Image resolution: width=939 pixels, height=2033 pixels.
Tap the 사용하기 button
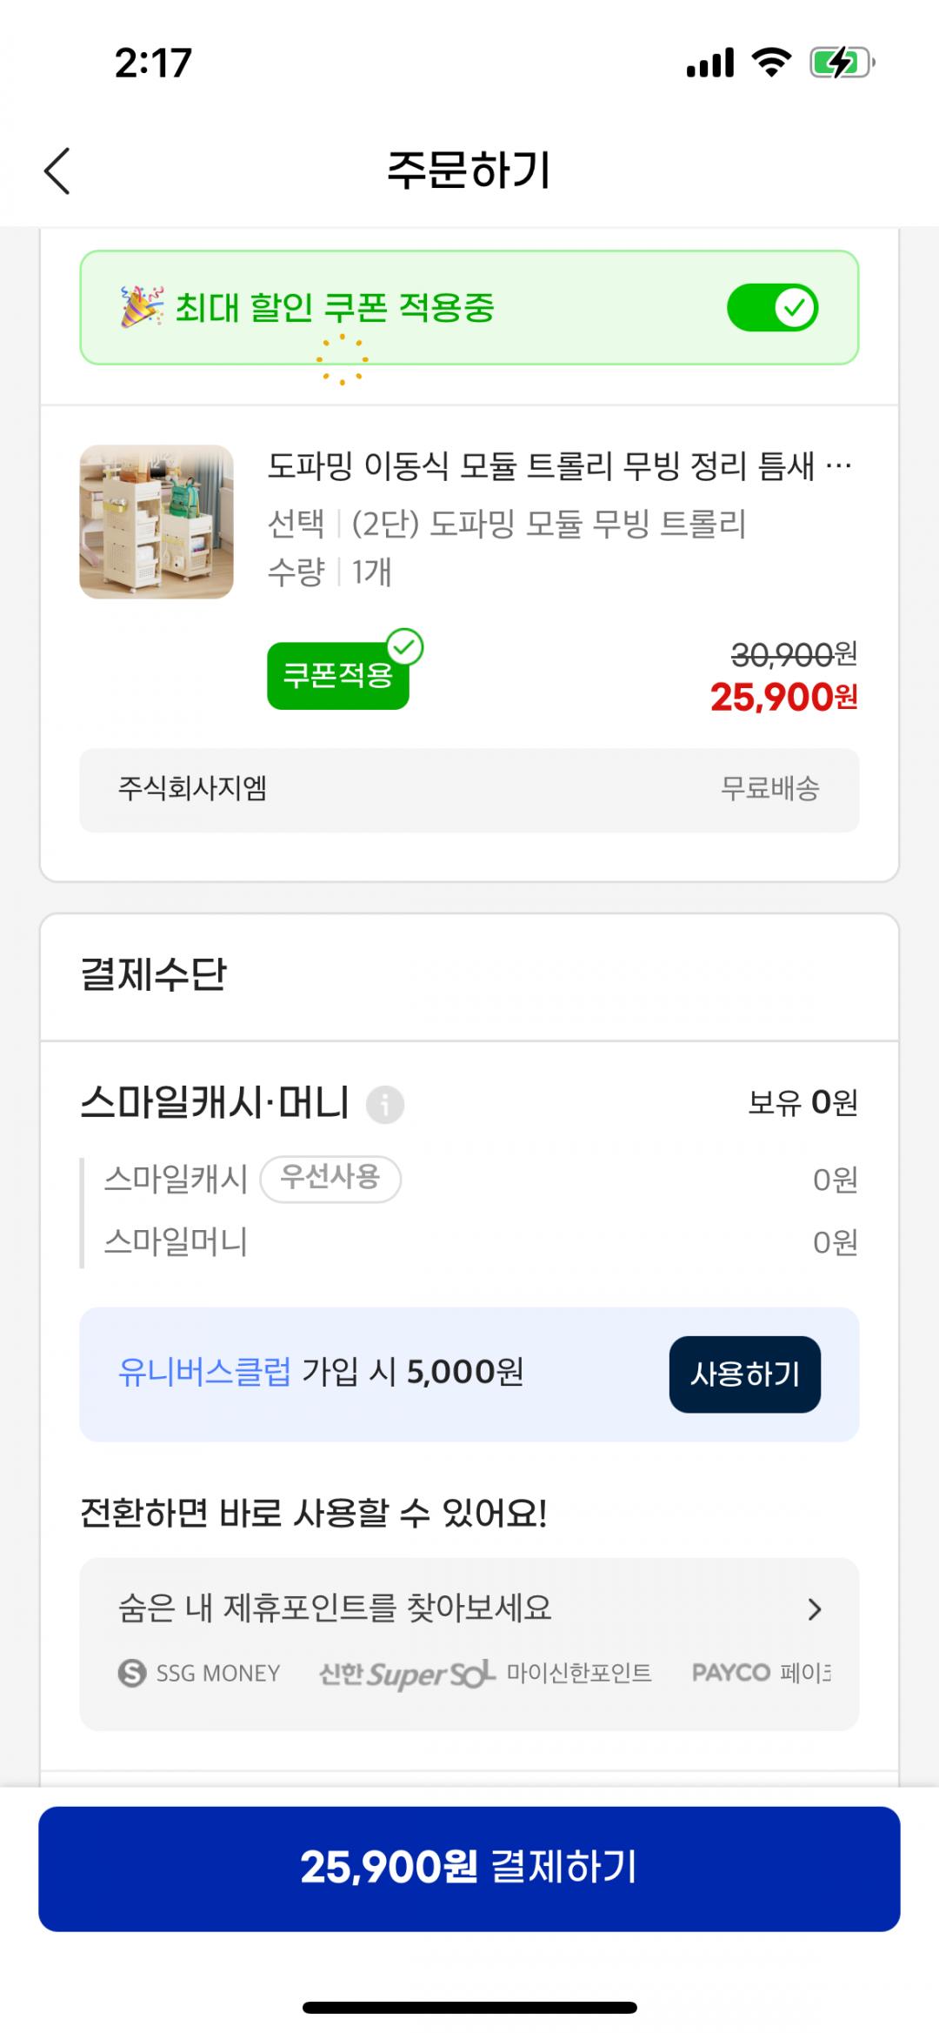(744, 1374)
